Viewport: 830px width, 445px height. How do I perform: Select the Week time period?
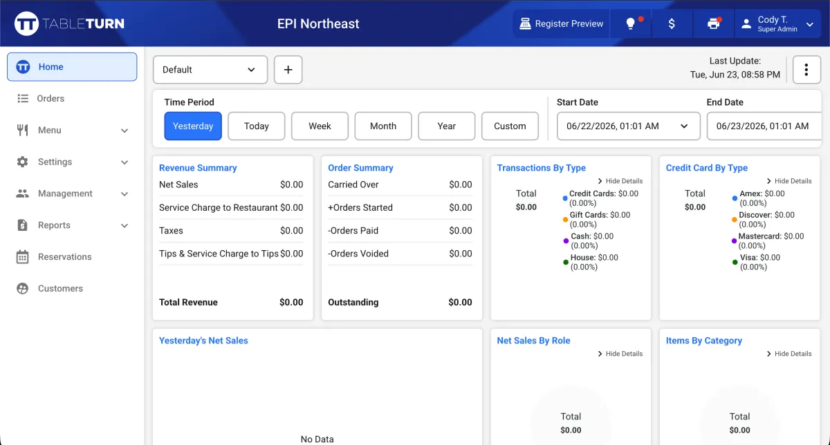tap(320, 126)
